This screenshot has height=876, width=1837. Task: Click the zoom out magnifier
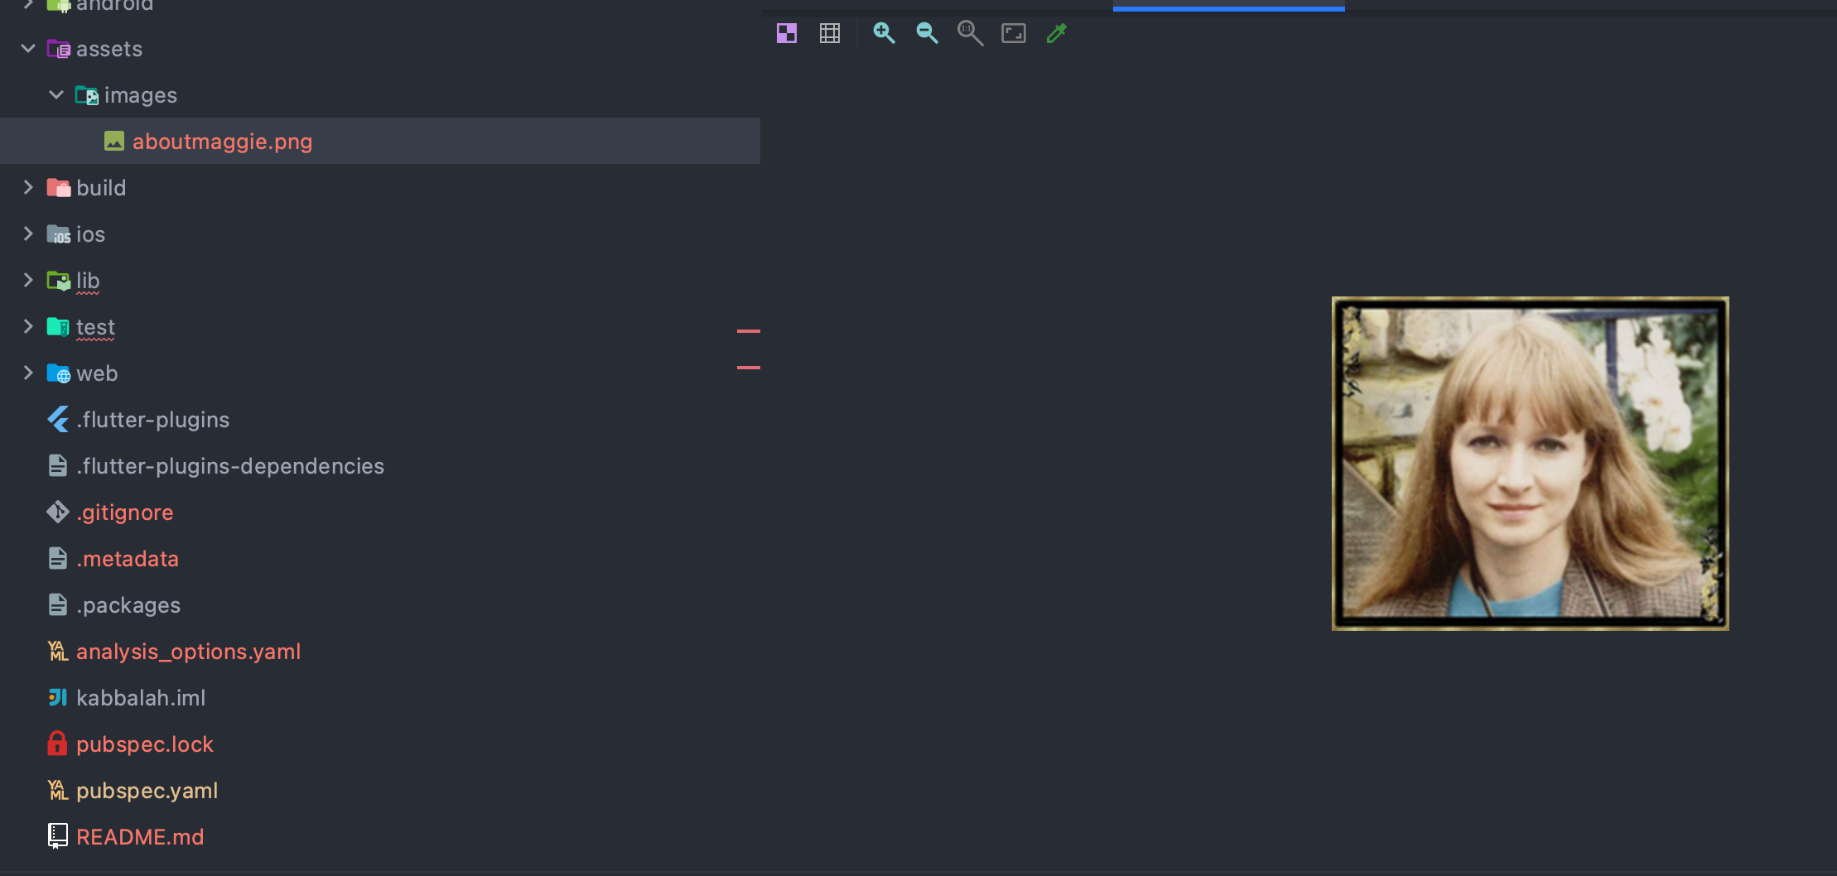pyautogui.click(x=927, y=33)
